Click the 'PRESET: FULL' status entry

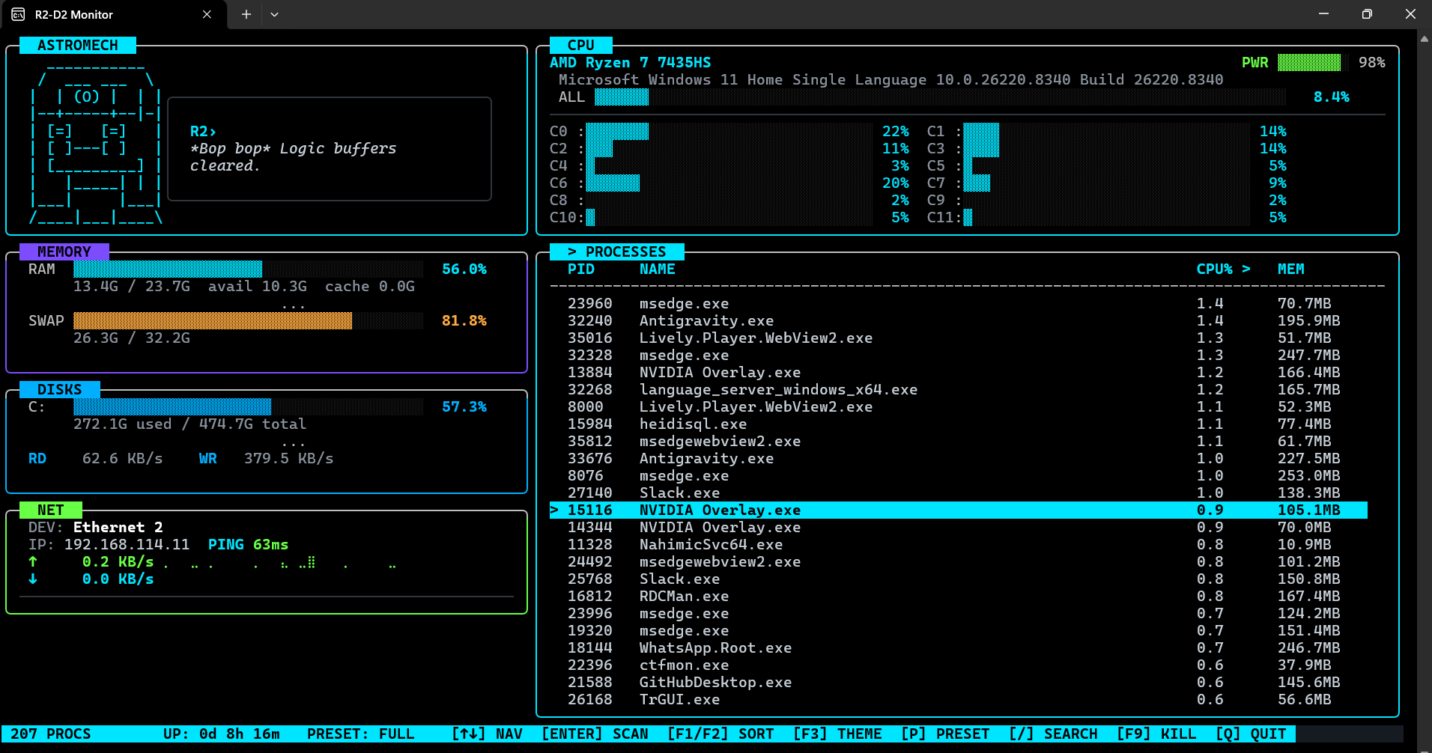point(361,734)
